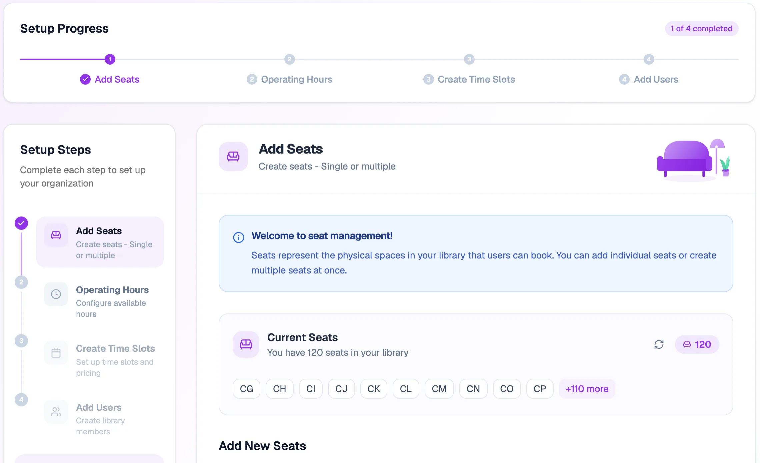The image size is (760, 463).
Task: Select Create Time Slots in sidebar
Action: pyautogui.click(x=100, y=360)
